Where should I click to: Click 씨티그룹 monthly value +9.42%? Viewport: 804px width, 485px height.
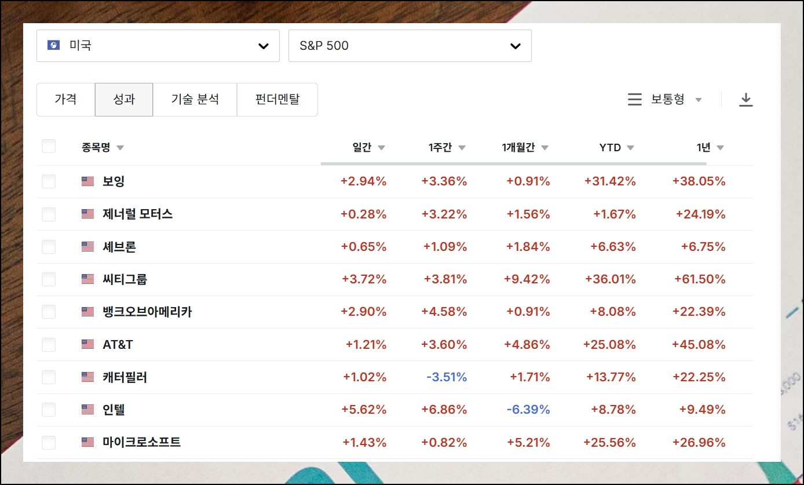pos(528,279)
